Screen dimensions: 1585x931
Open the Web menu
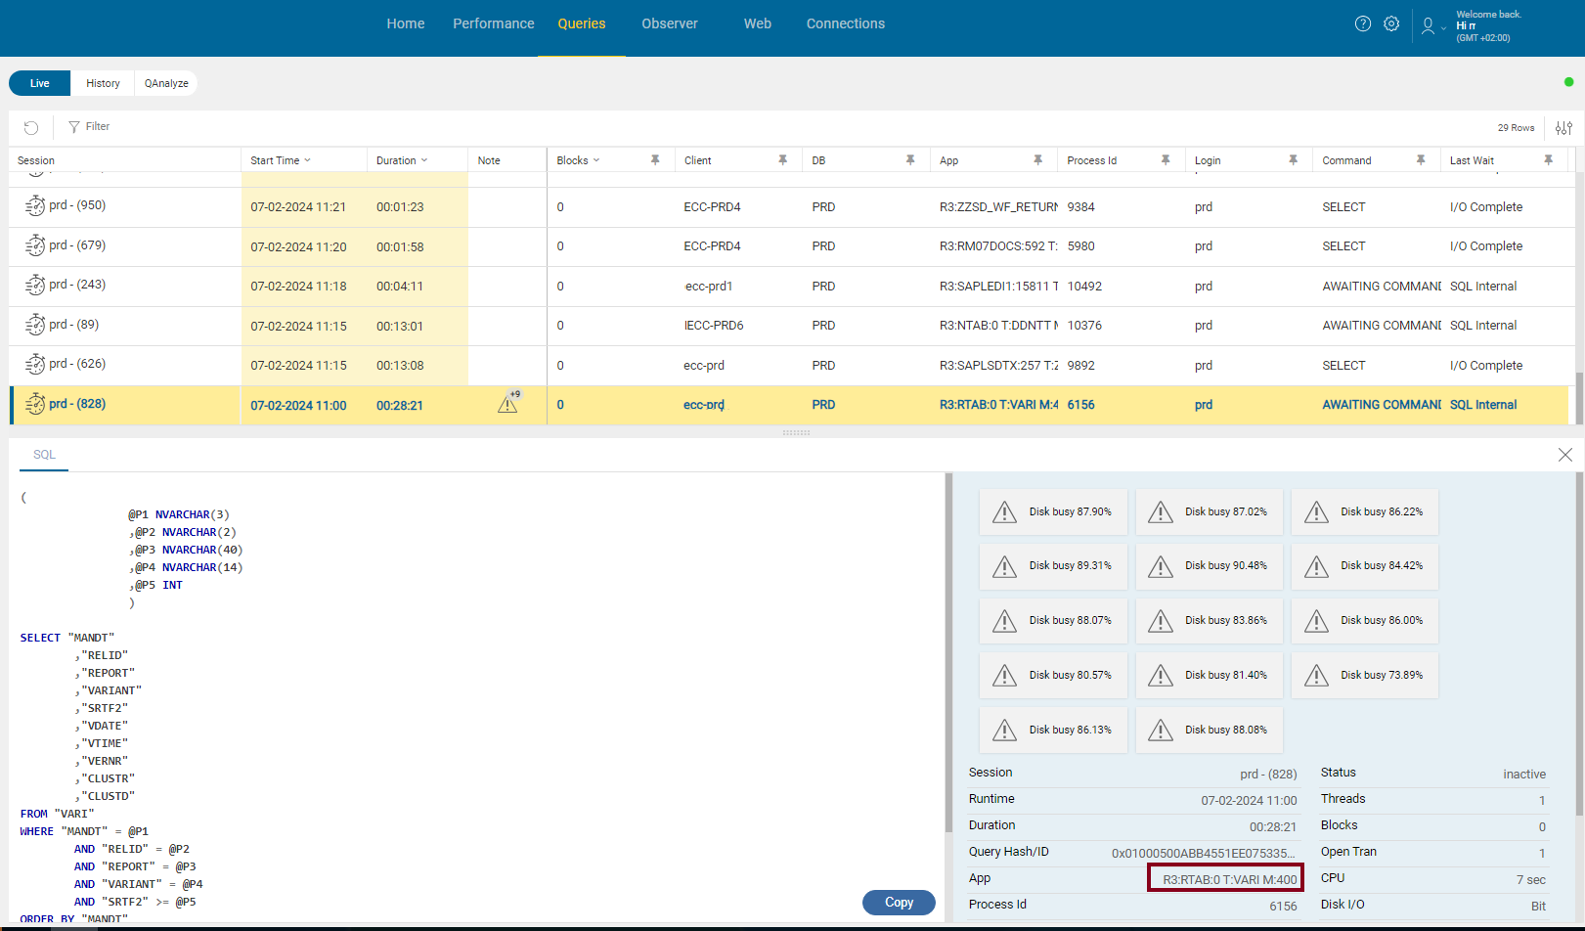(x=758, y=23)
